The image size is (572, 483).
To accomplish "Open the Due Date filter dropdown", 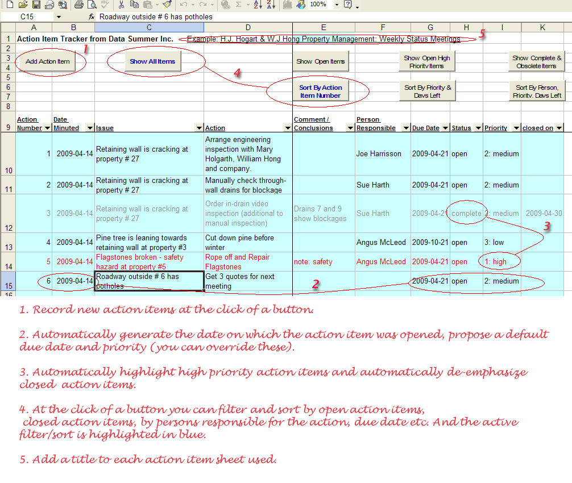I will [445, 128].
